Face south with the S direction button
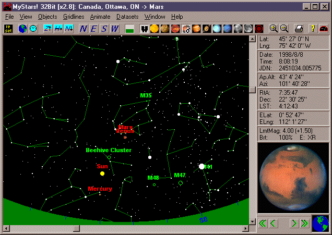The image size is (332, 235). (x=104, y=29)
